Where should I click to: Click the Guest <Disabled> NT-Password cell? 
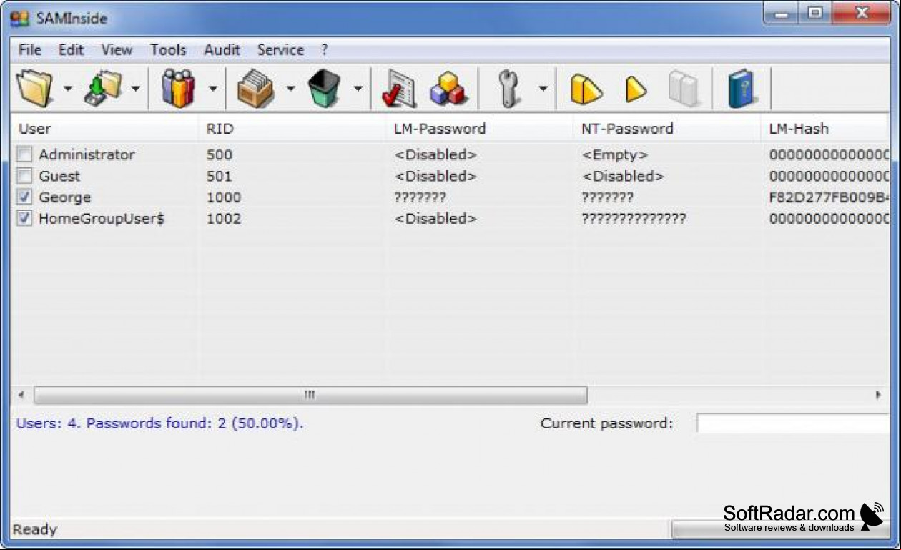point(623,176)
